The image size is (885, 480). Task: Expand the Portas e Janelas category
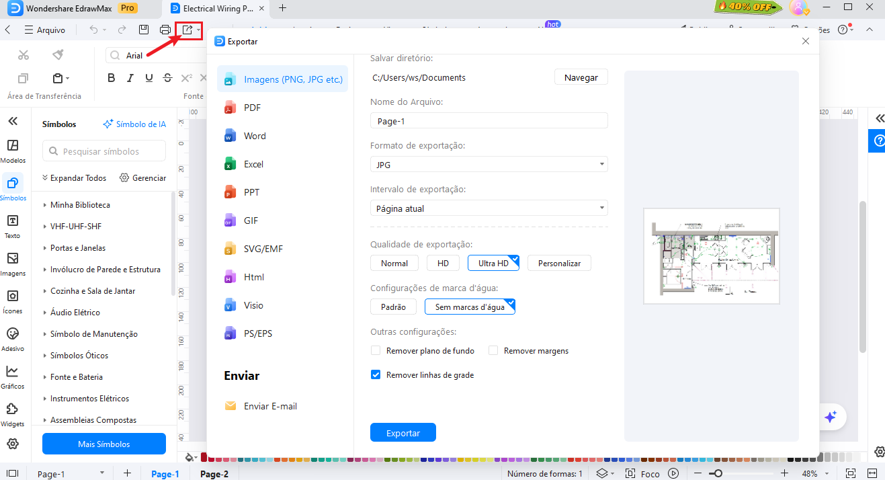(77, 248)
